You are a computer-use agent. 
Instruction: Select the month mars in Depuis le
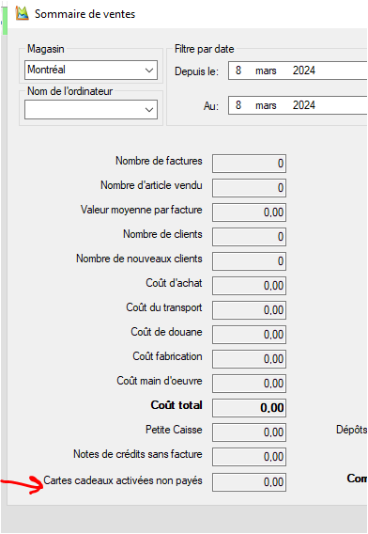(266, 71)
